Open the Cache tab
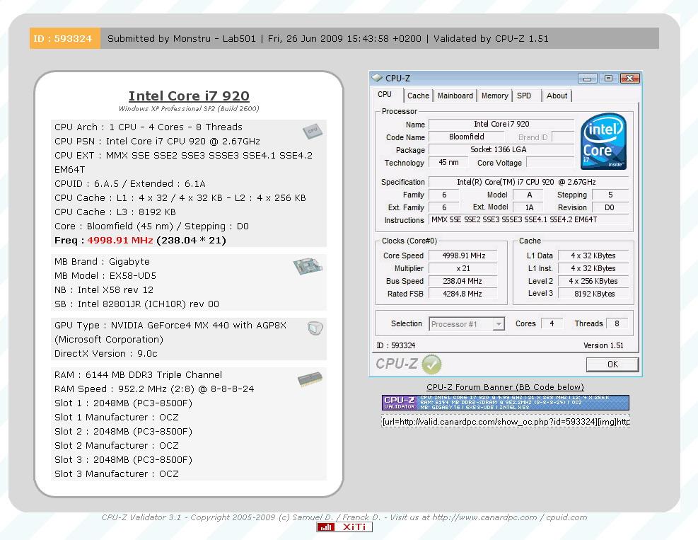 tap(418, 96)
